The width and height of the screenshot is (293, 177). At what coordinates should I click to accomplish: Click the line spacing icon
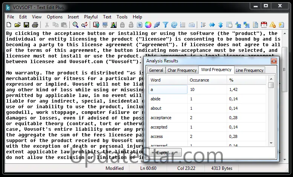pos(203,24)
